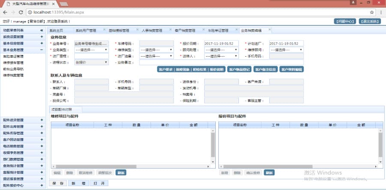Open the Chrome three-dot menu
The width and height of the screenshot is (386, 190).
click(x=380, y=12)
